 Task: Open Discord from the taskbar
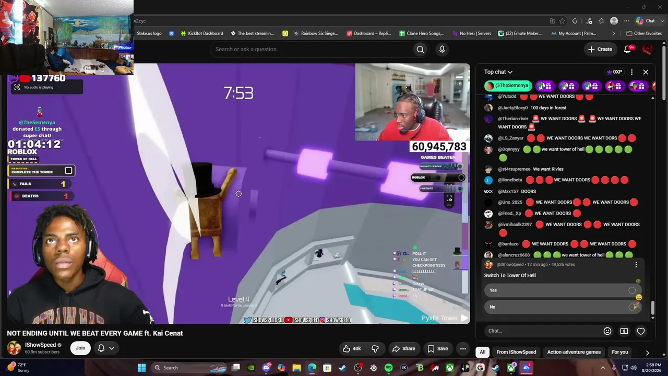point(266,368)
